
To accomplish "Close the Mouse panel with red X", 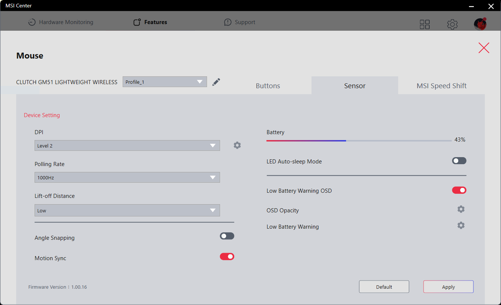I will (x=484, y=48).
